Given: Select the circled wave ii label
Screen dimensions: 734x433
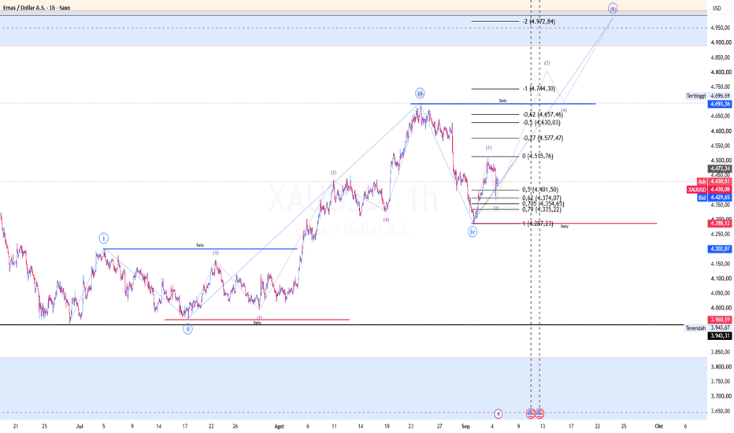Looking at the screenshot, I should [x=187, y=329].
